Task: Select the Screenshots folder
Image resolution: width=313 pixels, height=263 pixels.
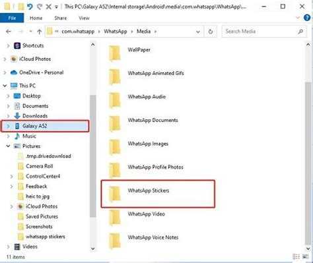Action: point(39,227)
